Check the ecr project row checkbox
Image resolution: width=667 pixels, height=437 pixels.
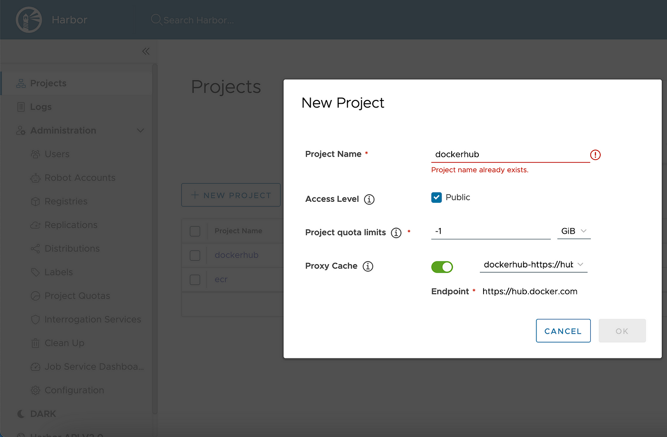(x=195, y=279)
